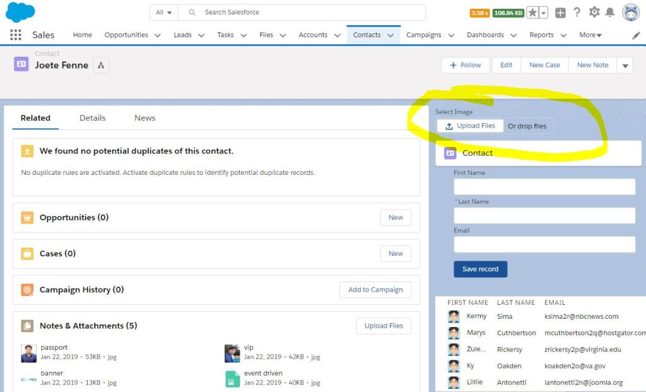Viewport: 646px width, 392px height.
Task: Open the Help question mark icon
Action: click(577, 13)
